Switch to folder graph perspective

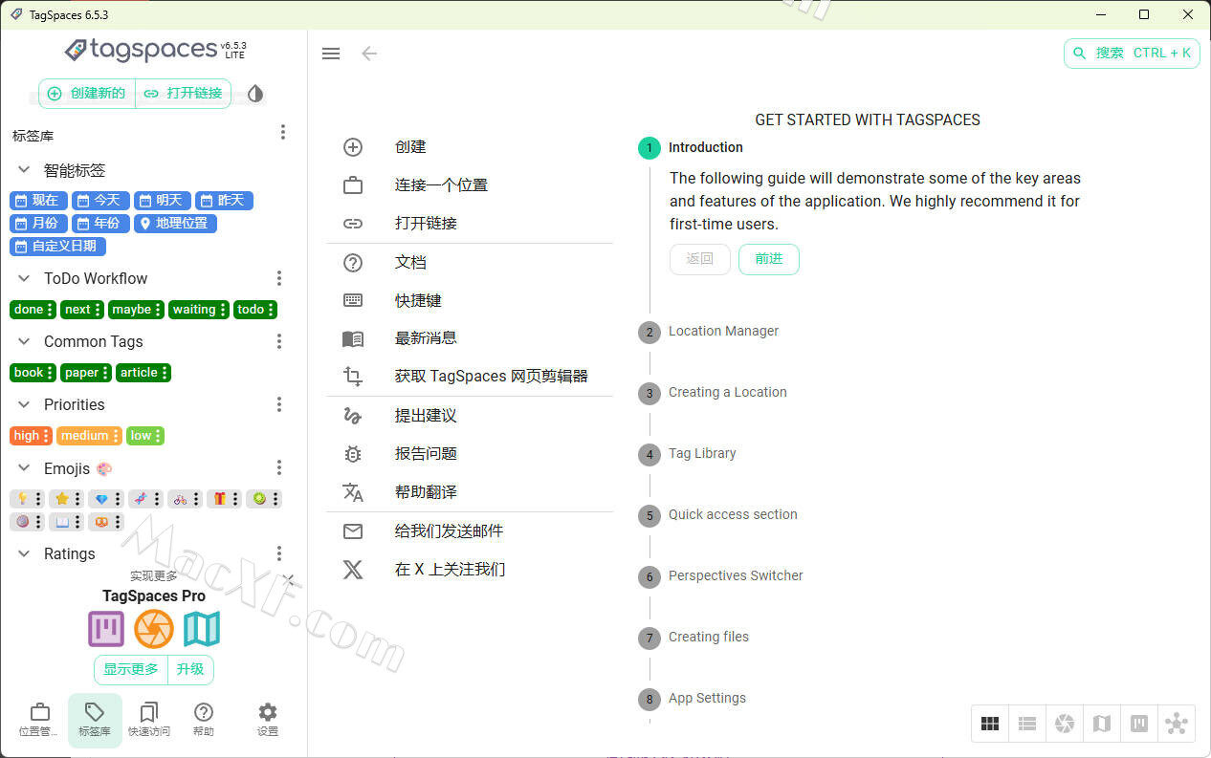1177,724
